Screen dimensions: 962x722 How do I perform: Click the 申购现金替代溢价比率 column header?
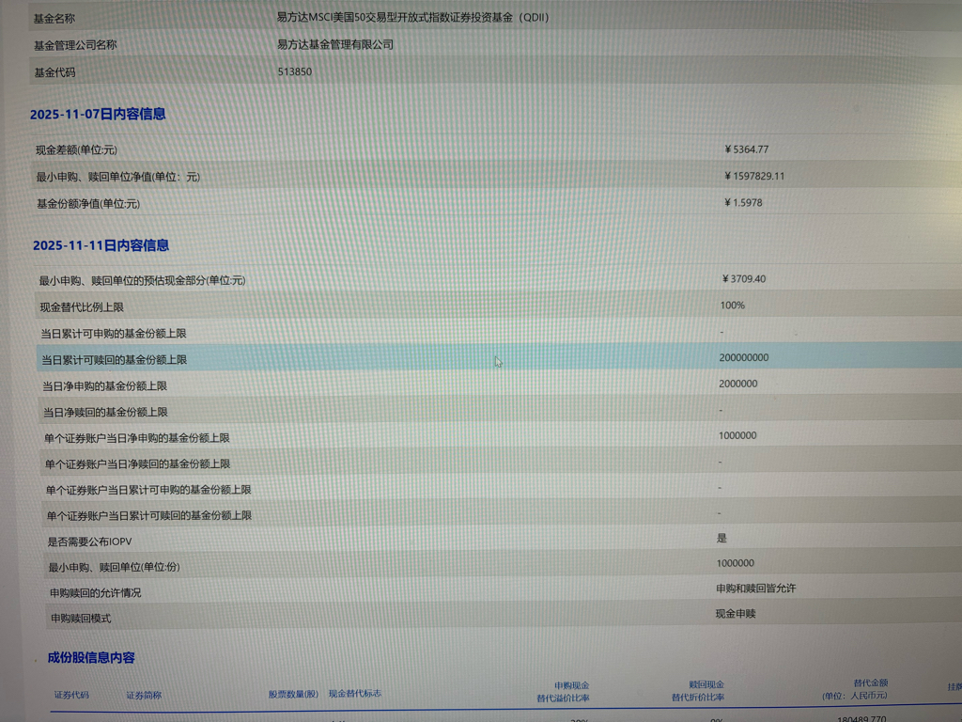[563, 691]
